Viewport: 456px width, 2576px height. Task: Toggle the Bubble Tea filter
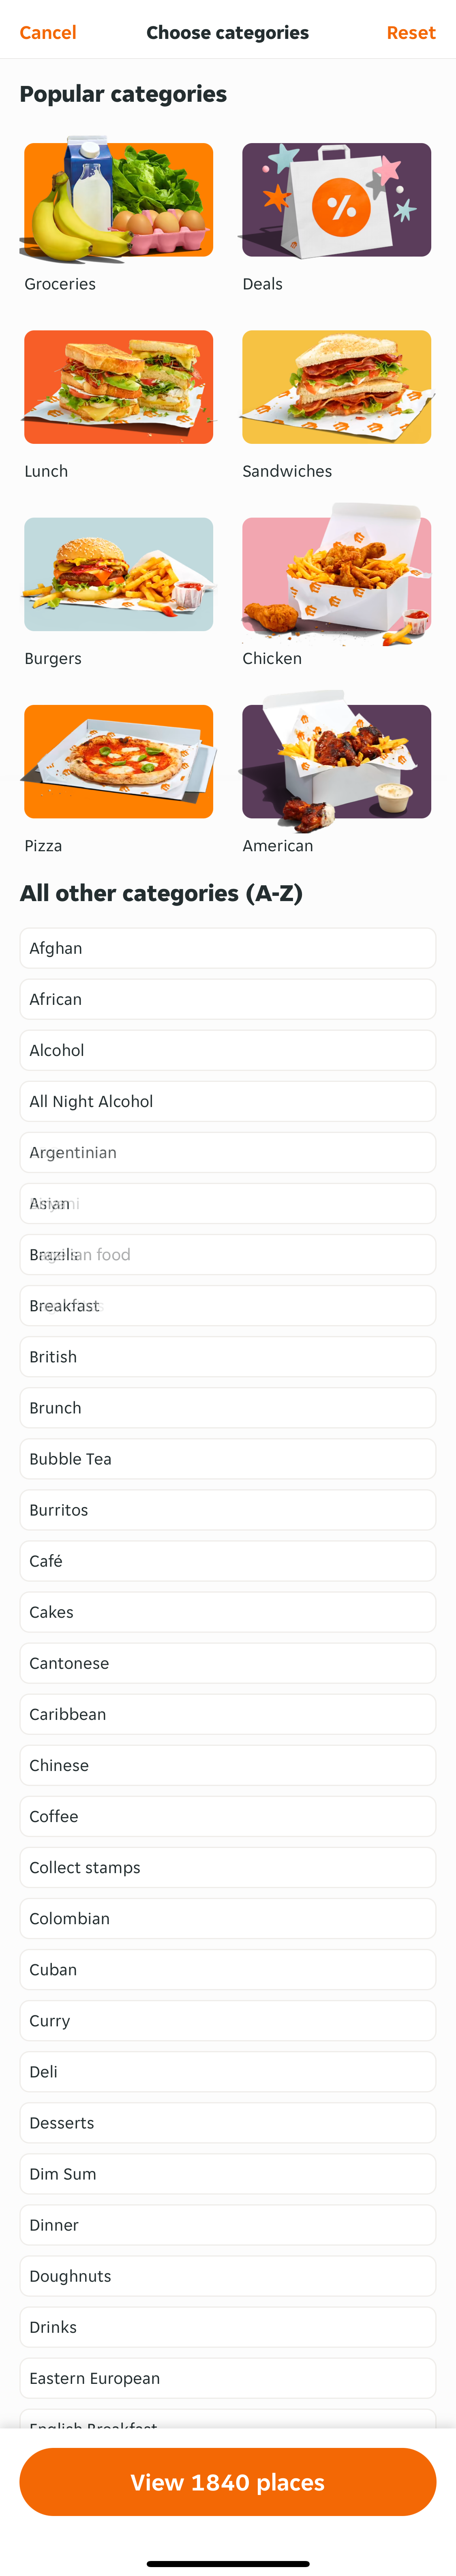pos(227,1458)
